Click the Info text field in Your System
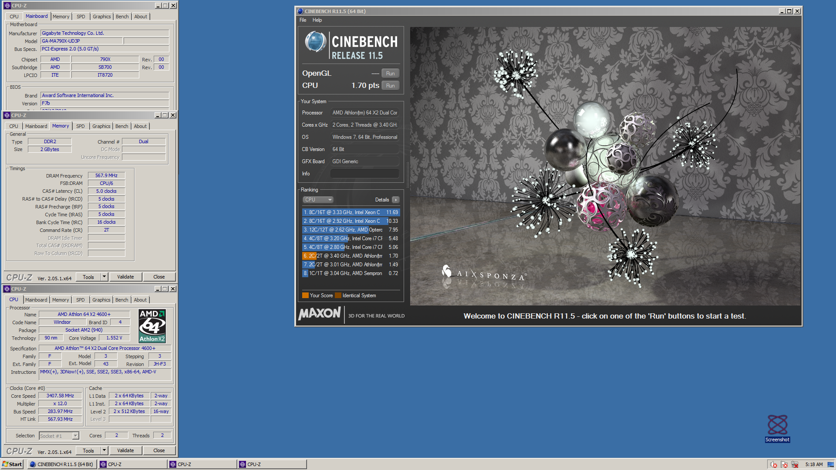The height and width of the screenshot is (470, 836). point(365,174)
